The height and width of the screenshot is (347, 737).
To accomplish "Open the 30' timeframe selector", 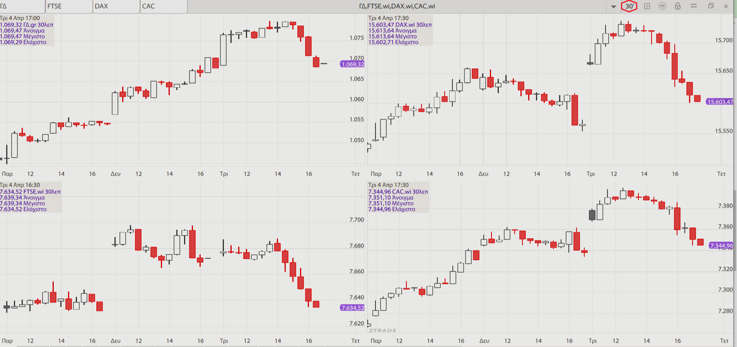I will tap(629, 6).
